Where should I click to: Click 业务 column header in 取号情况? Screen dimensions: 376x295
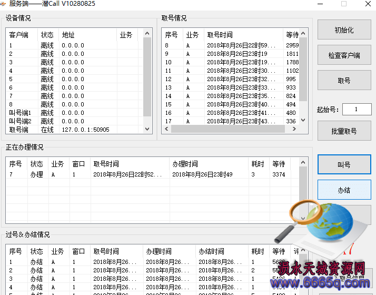coord(192,35)
